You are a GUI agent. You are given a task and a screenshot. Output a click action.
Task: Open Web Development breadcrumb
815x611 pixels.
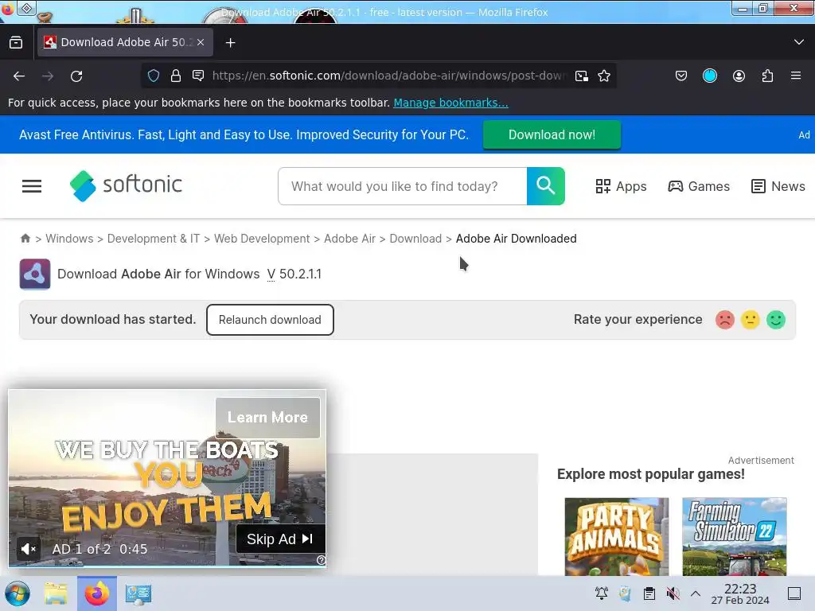(262, 239)
